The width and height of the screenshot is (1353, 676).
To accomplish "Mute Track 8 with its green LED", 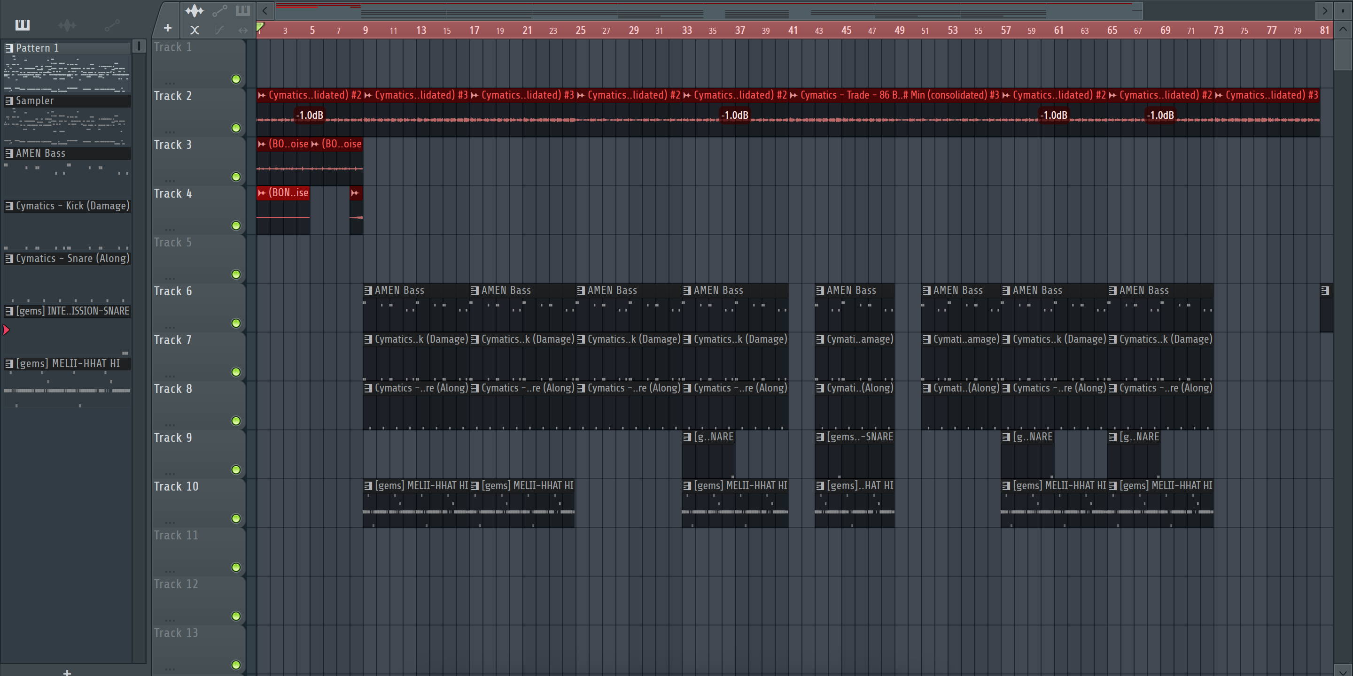I will tap(236, 421).
